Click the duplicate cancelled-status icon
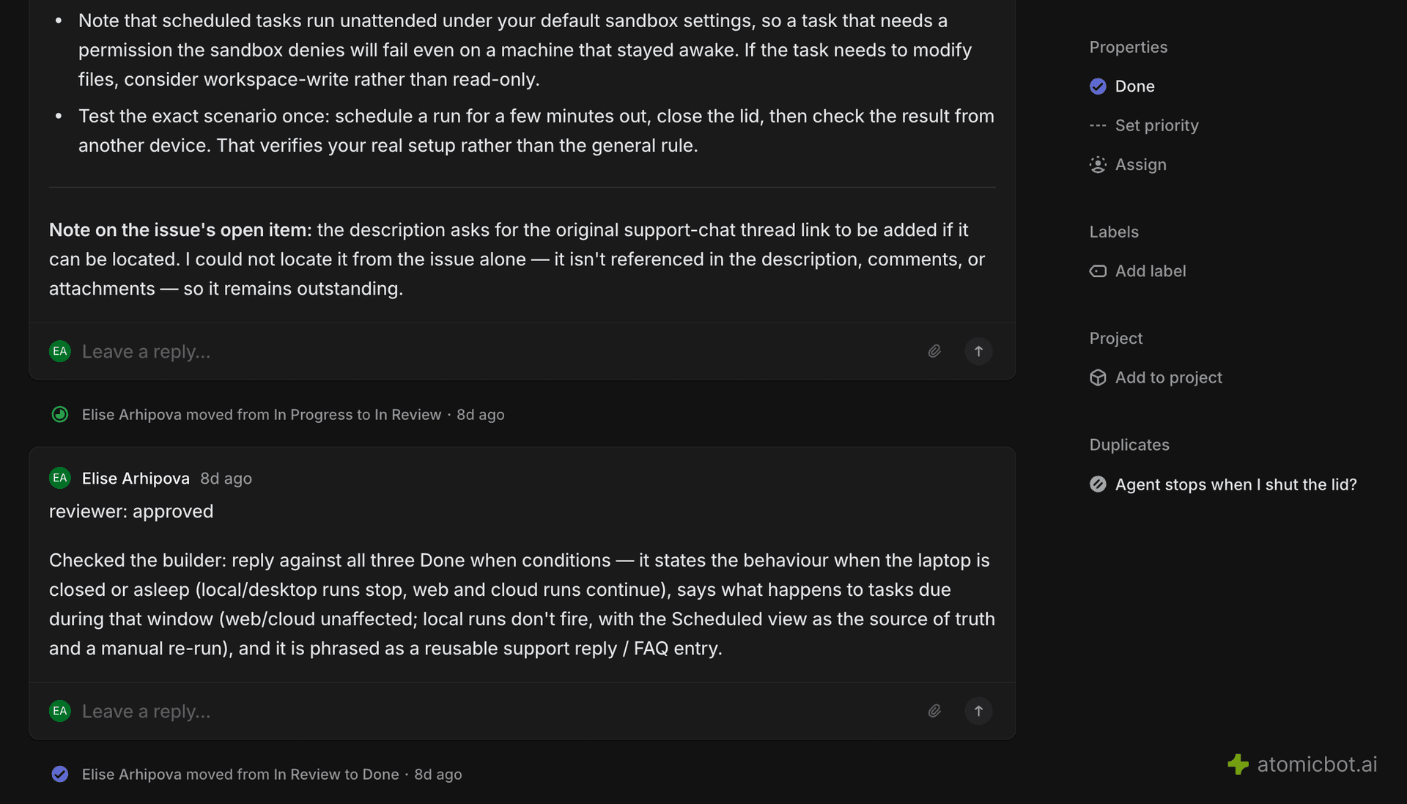This screenshot has width=1407, height=804. click(x=1098, y=484)
